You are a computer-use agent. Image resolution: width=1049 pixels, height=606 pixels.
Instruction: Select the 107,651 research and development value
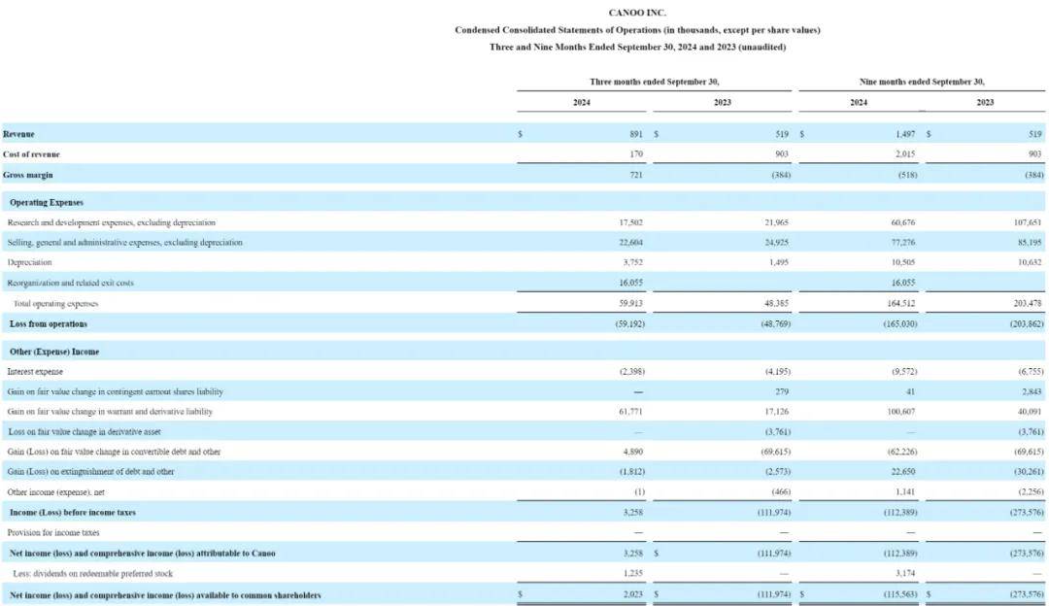tap(1027, 222)
